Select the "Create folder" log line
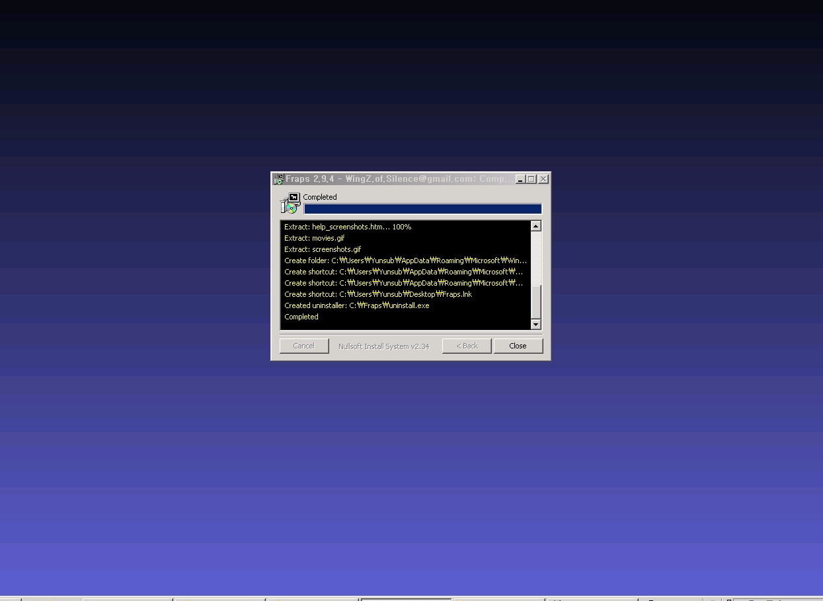 406,260
